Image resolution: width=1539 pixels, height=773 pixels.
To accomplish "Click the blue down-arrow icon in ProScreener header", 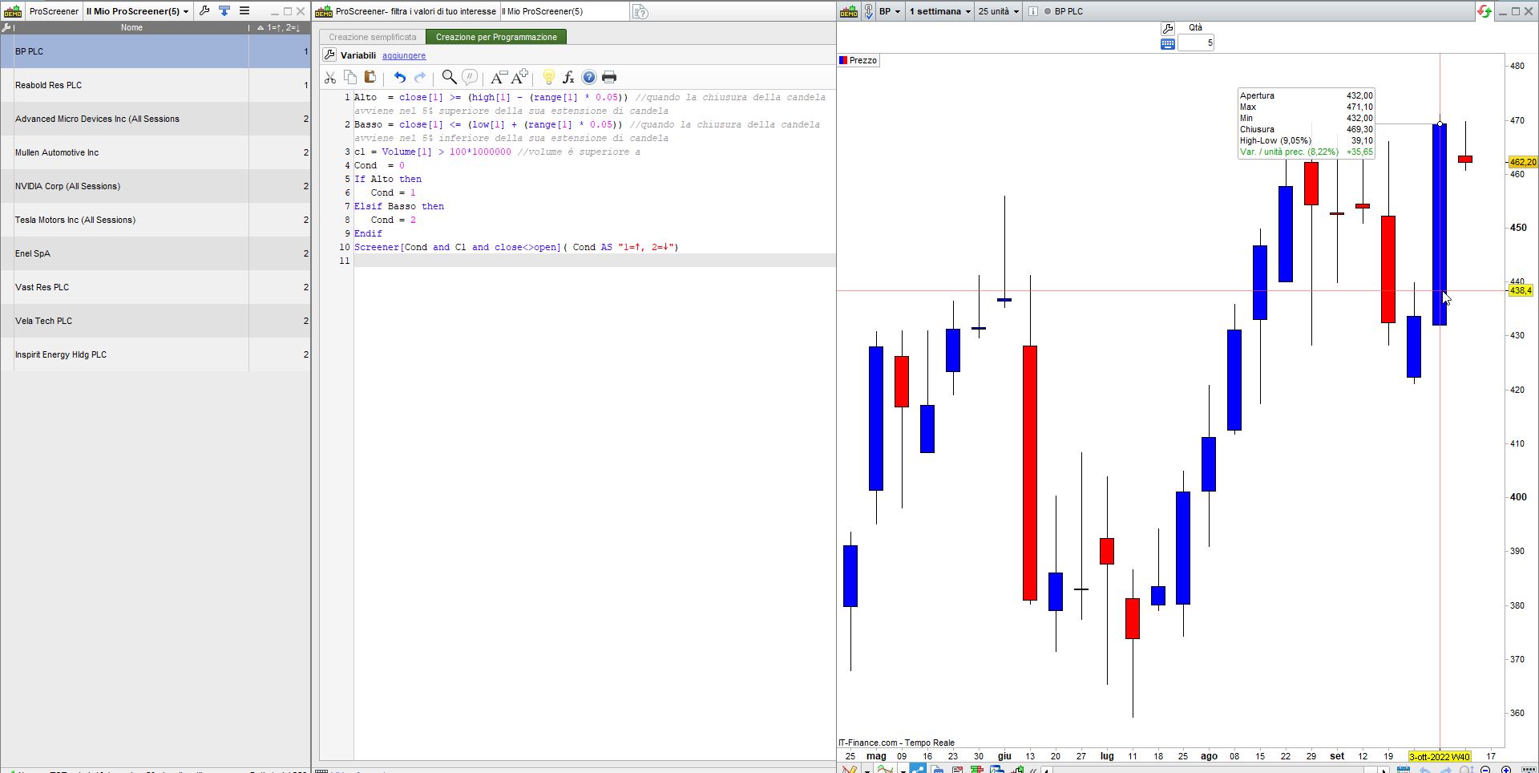I will click(x=224, y=11).
